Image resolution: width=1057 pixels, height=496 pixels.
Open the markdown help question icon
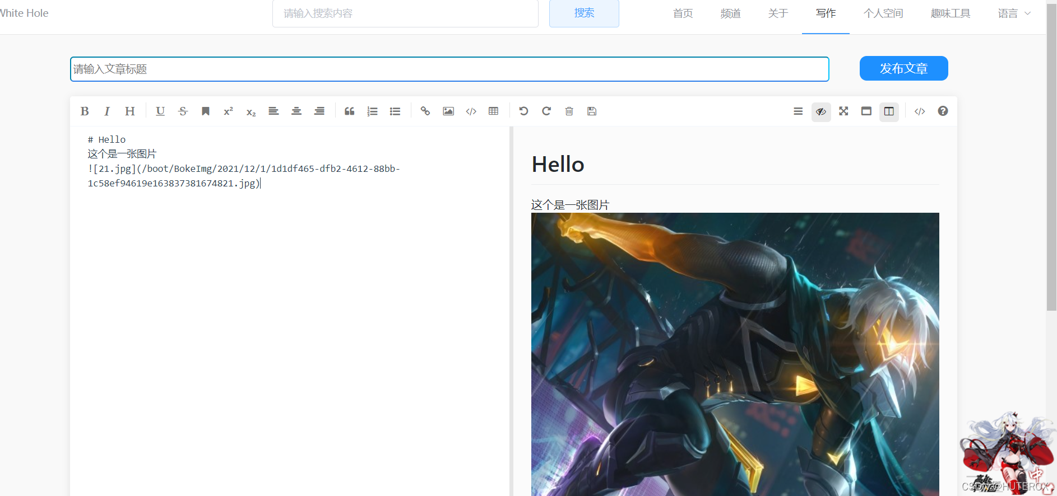[x=943, y=111]
